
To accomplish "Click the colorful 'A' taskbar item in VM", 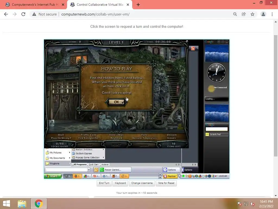I will (86, 176).
